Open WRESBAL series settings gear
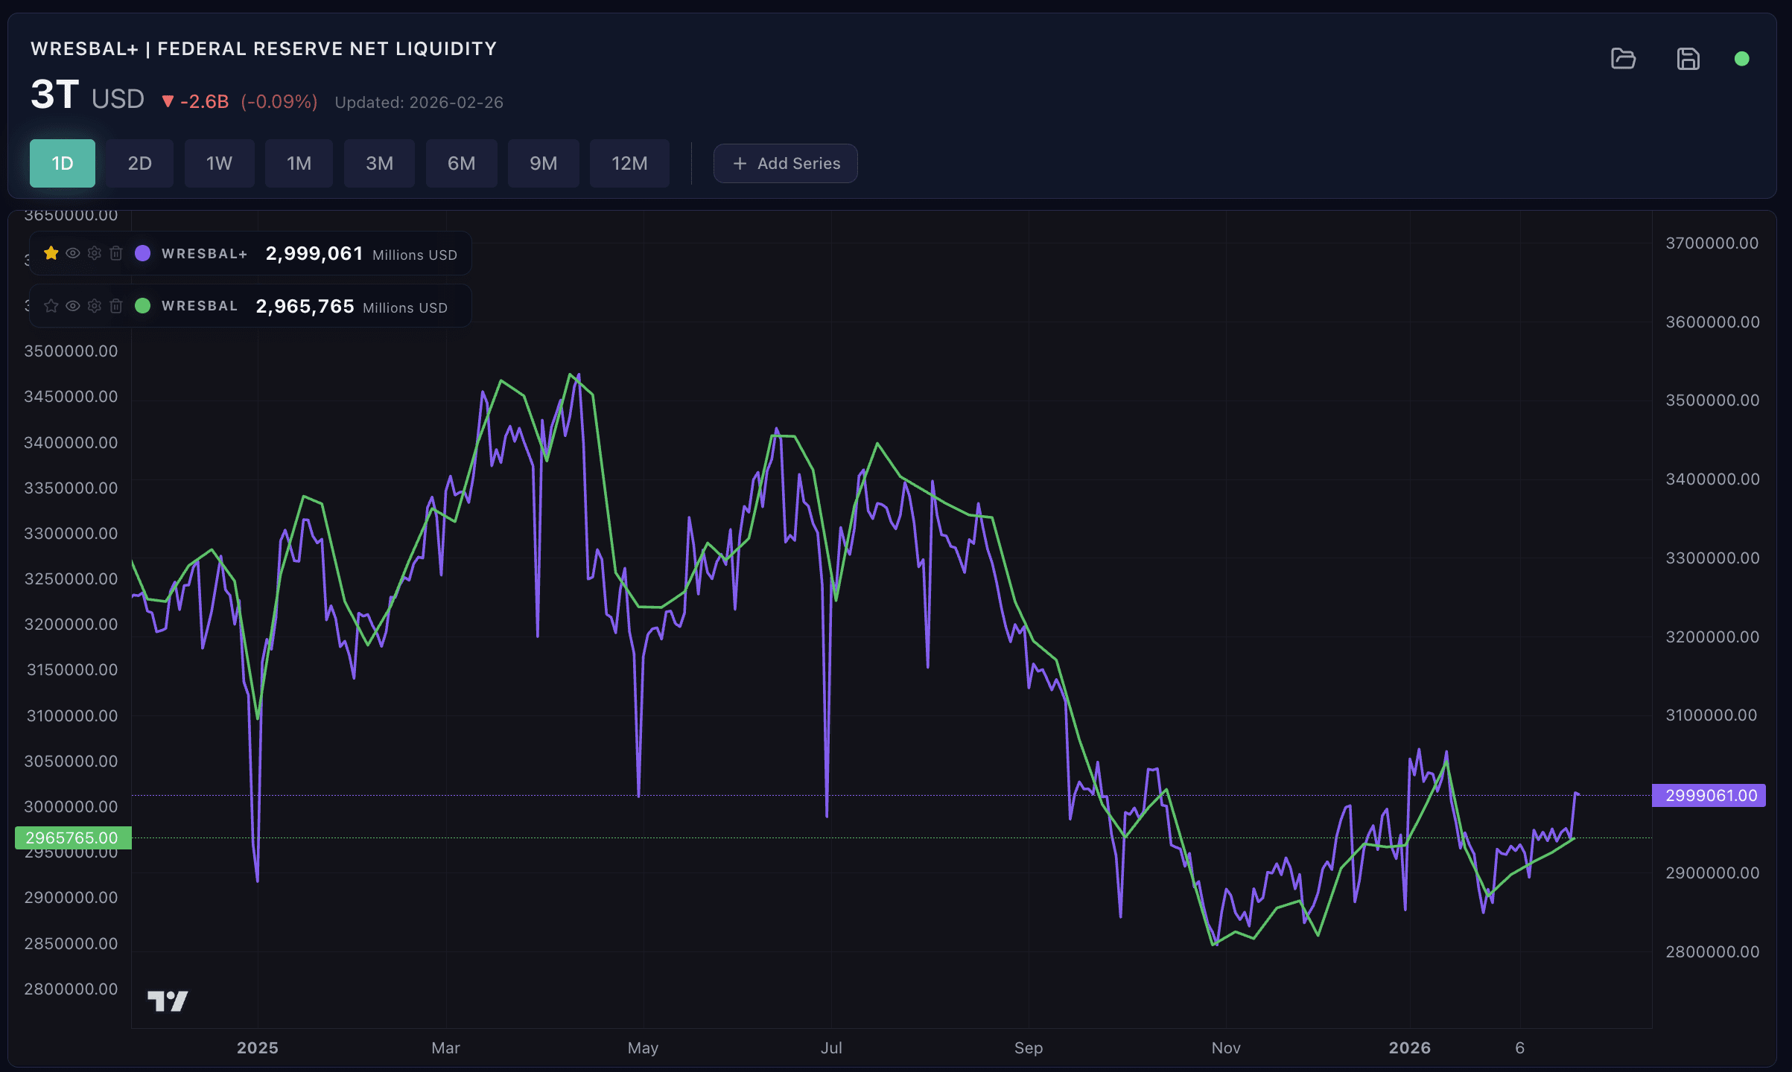Viewport: 1792px width, 1072px height. tap(95, 306)
